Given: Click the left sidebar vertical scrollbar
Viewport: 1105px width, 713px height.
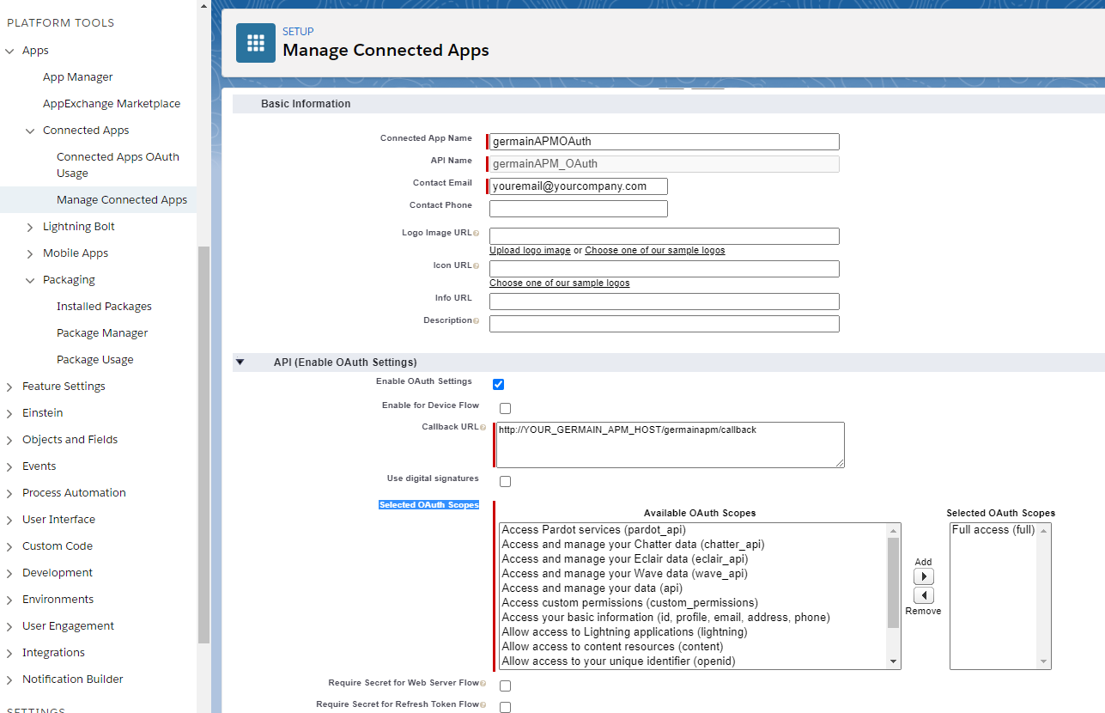Looking at the screenshot, I should click(203, 442).
